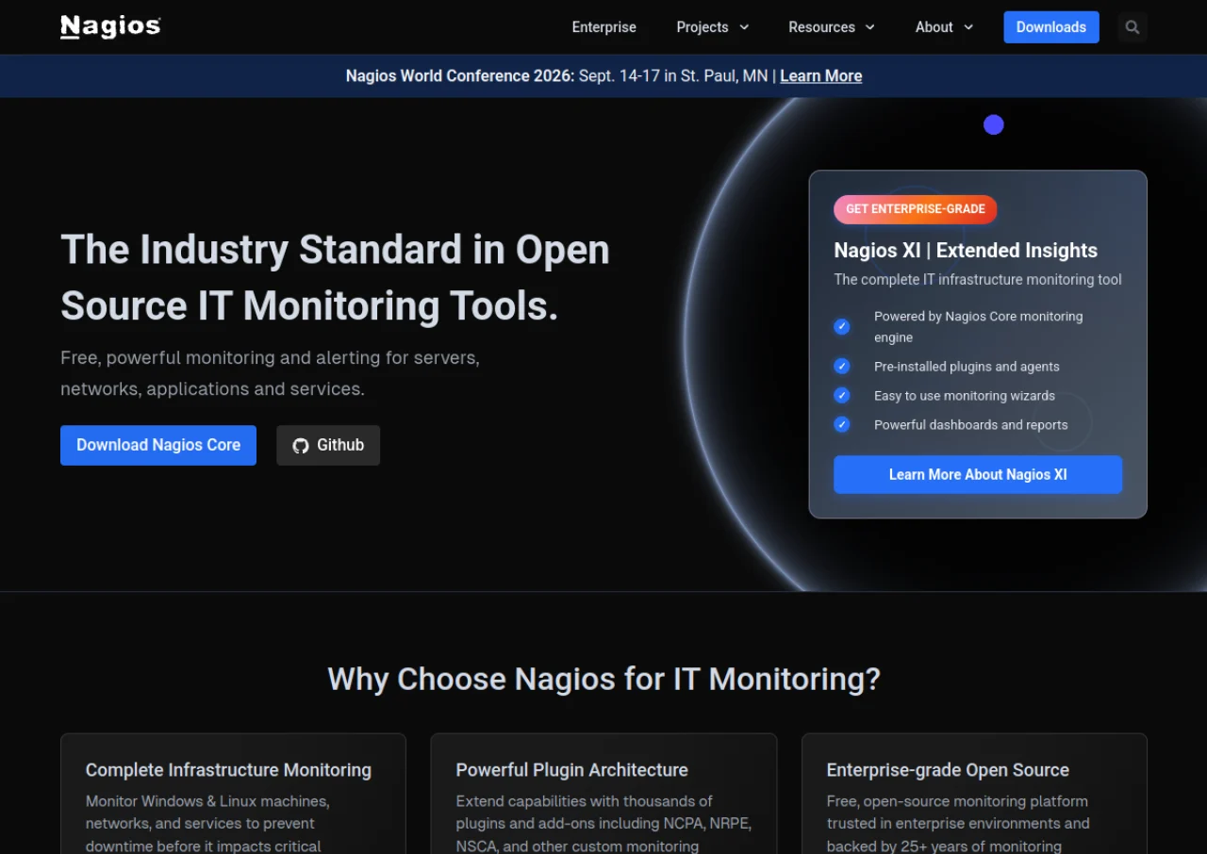Open the Enterprise menu item

coord(604,27)
